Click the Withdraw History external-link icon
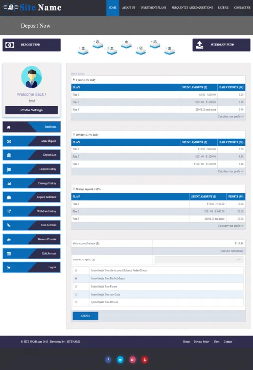 (9, 212)
